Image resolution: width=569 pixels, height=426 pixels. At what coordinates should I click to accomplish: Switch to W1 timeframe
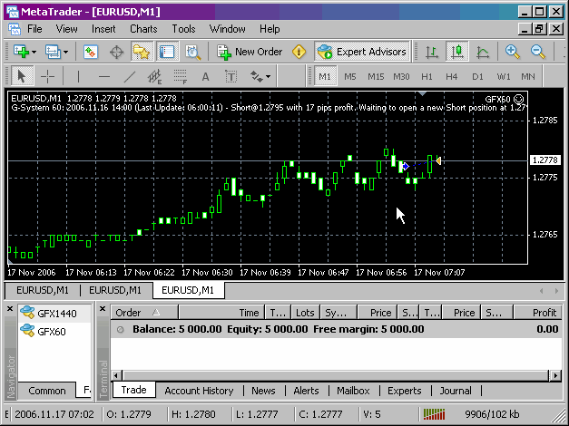[x=504, y=76]
